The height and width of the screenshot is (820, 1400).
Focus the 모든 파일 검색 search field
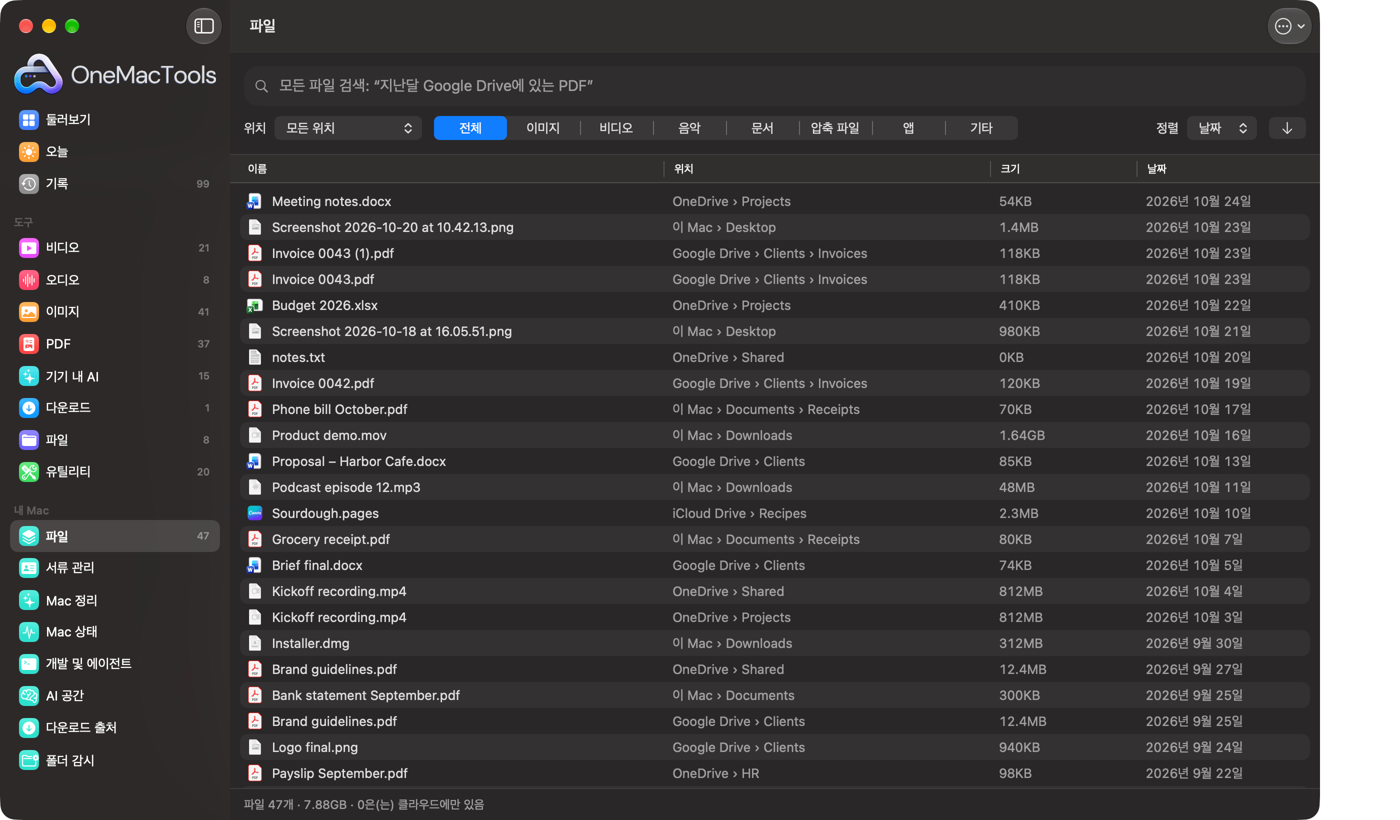774,86
